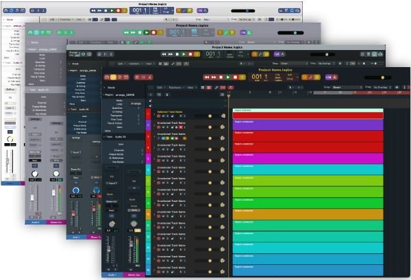
Task: Click the EQ slot on front Audio 1 strip
Action: 112,176
